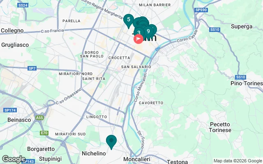Select the teal map pin numbered 9
The width and height of the screenshot is (263, 164).
(148, 32)
